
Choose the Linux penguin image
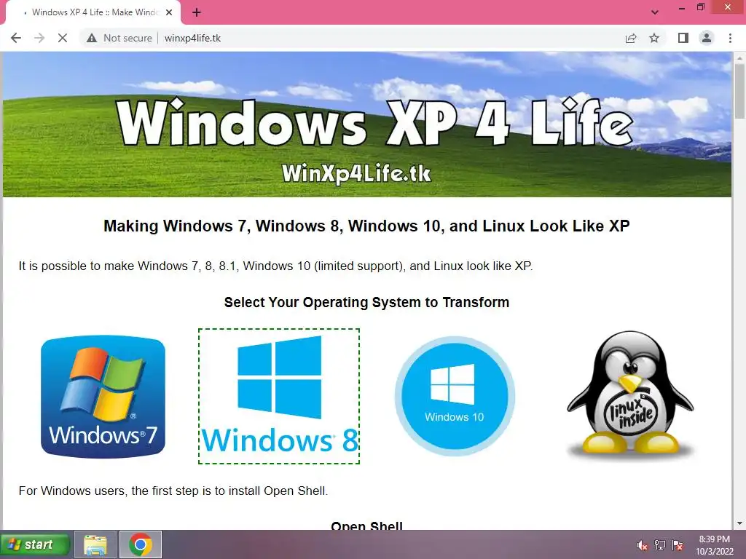pyautogui.click(x=630, y=395)
